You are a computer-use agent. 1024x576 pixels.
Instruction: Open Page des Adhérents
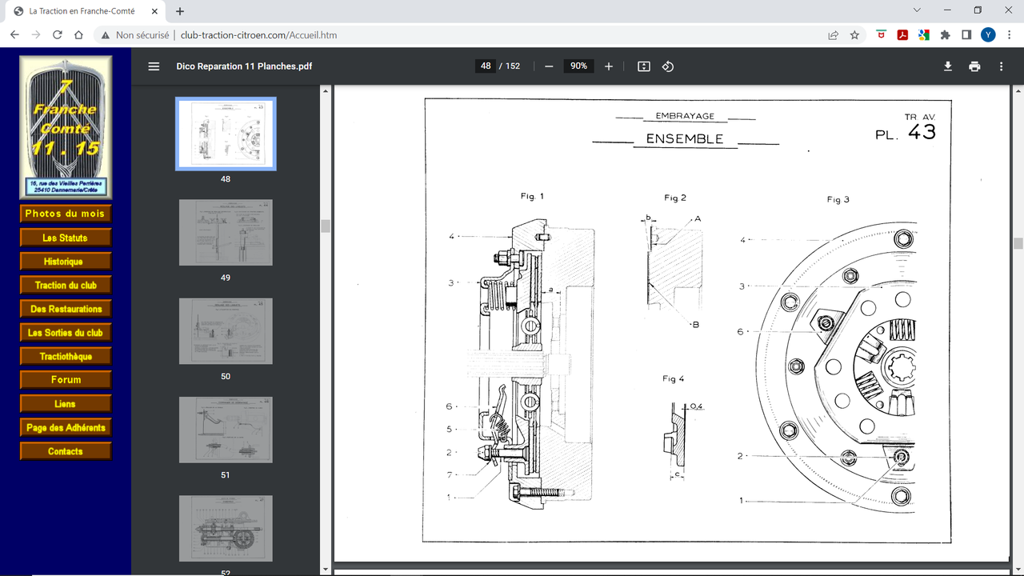click(x=65, y=427)
